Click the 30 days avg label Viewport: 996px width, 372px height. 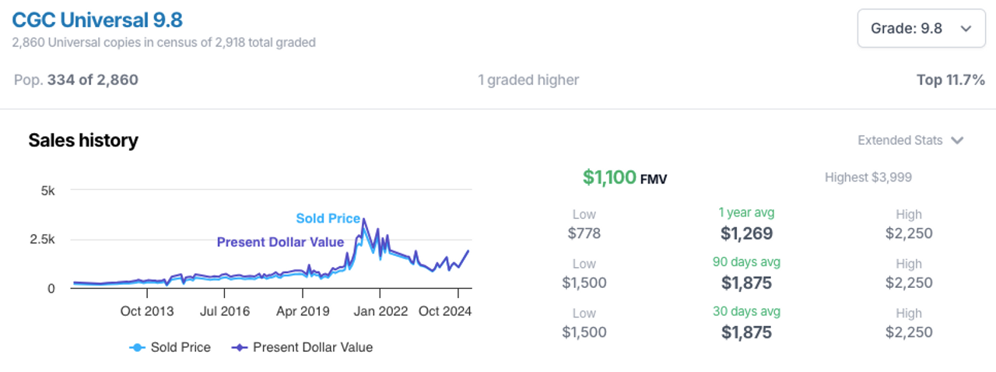(745, 311)
